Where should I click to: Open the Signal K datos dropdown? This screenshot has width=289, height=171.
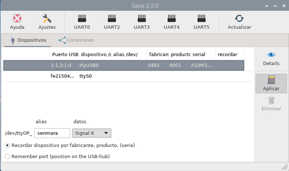click(x=92, y=133)
